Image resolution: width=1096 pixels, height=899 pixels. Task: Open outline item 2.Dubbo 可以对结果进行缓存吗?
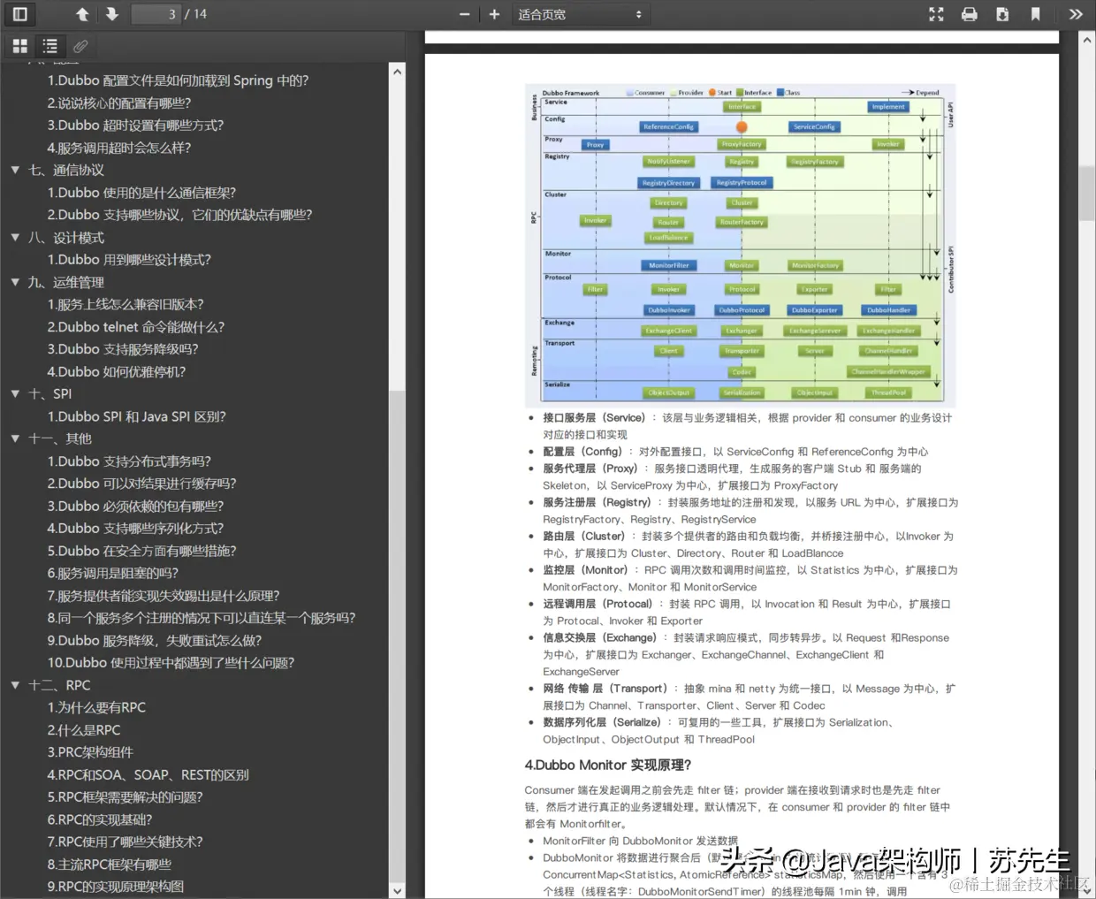pos(141,484)
